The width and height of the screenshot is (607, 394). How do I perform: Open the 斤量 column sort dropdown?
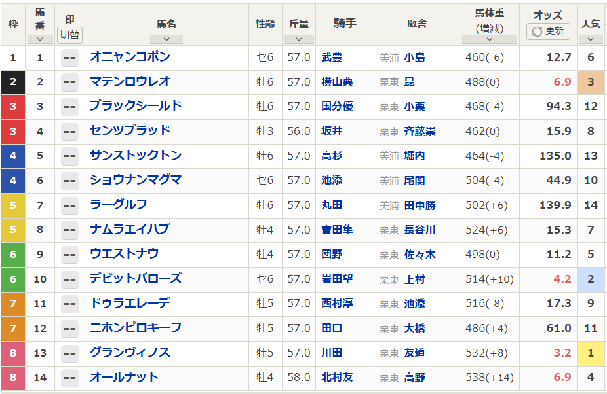[x=298, y=39]
